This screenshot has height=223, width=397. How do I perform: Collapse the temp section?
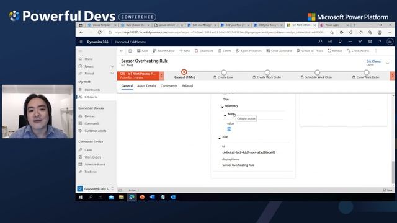(225, 115)
